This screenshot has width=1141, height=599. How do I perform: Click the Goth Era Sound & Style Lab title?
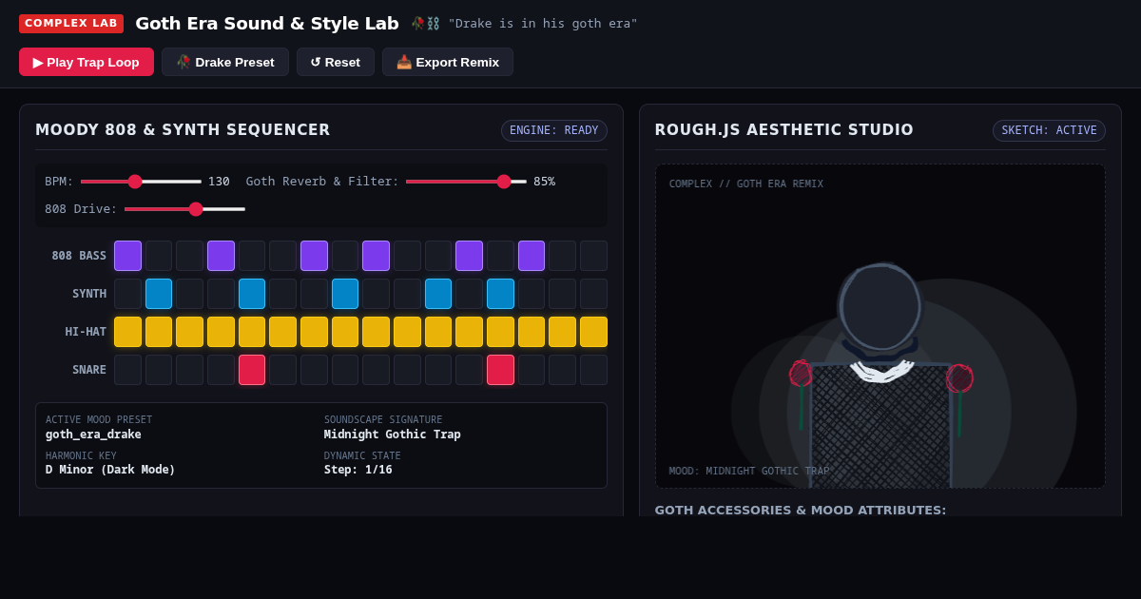click(267, 23)
